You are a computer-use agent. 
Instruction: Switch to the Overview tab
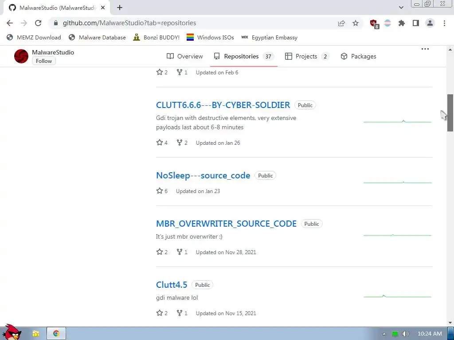[x=185, y=56]
